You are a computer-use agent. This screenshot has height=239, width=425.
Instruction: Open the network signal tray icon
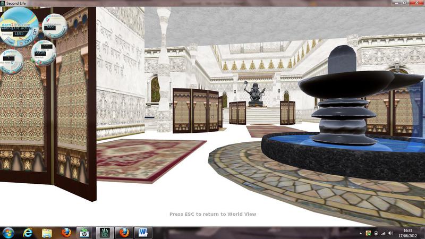point(383,233)
